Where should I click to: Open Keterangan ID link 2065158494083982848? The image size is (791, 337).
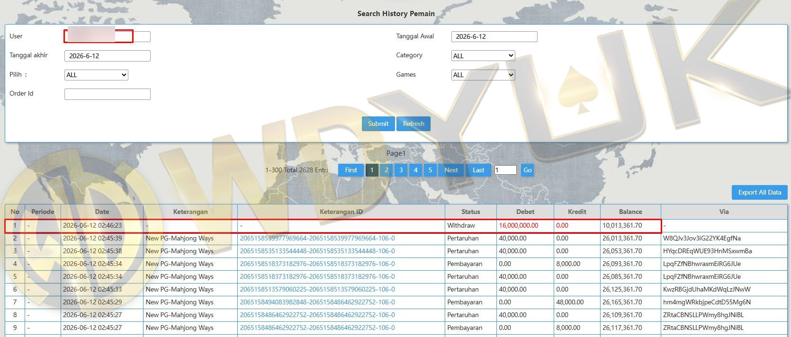point(317,302)
